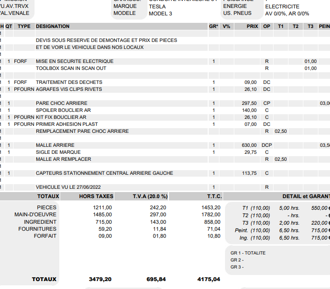Select the MISE EN SECURITE ELECTRIQUE row
The height and width of the screenshot is (289, 330).
click(165, 62)
